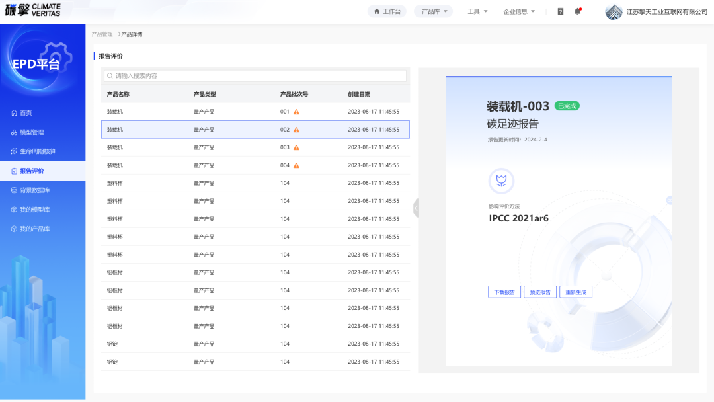Viewport: 714px width, 402px height.
Task: Click the search magnifier icon in search box
Action: click(110, 76)
